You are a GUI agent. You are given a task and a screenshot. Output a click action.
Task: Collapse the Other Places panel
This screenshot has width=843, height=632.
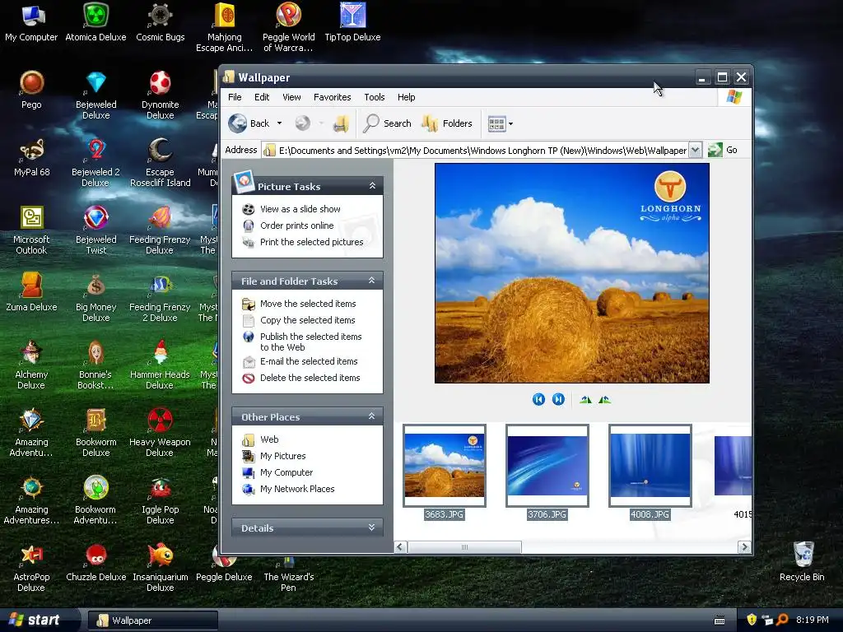click(371, 416)
